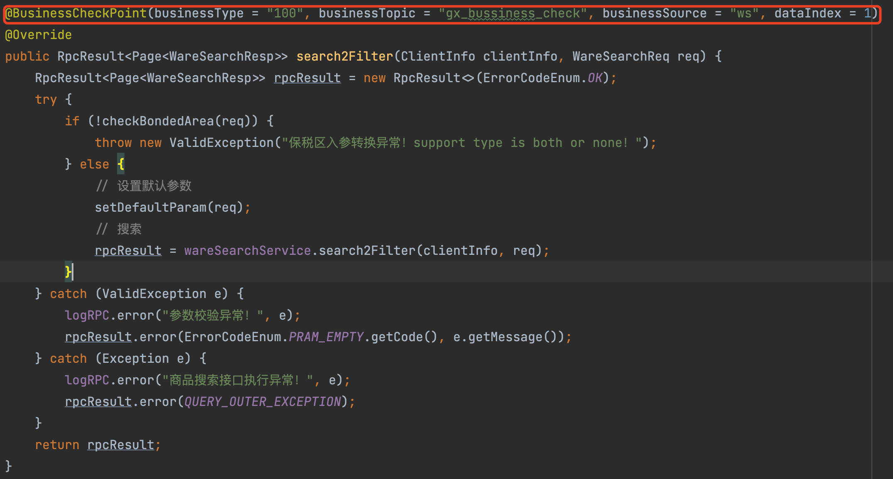The height and width of the screenshot is (479, 893).
Task: Click the "参数校验异常！" log string
Action: (x=213, y=315)
